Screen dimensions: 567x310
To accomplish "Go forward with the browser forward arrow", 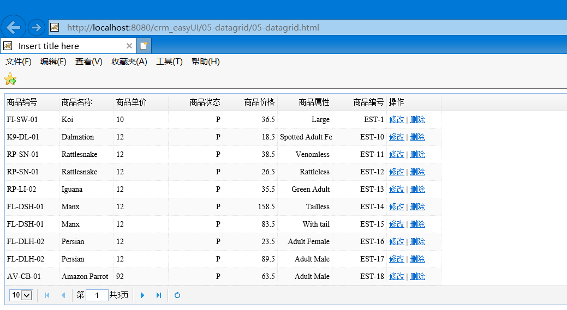I will tap(36, 27).
